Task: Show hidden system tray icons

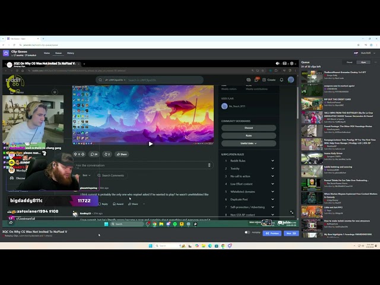Action: (354, 246)
